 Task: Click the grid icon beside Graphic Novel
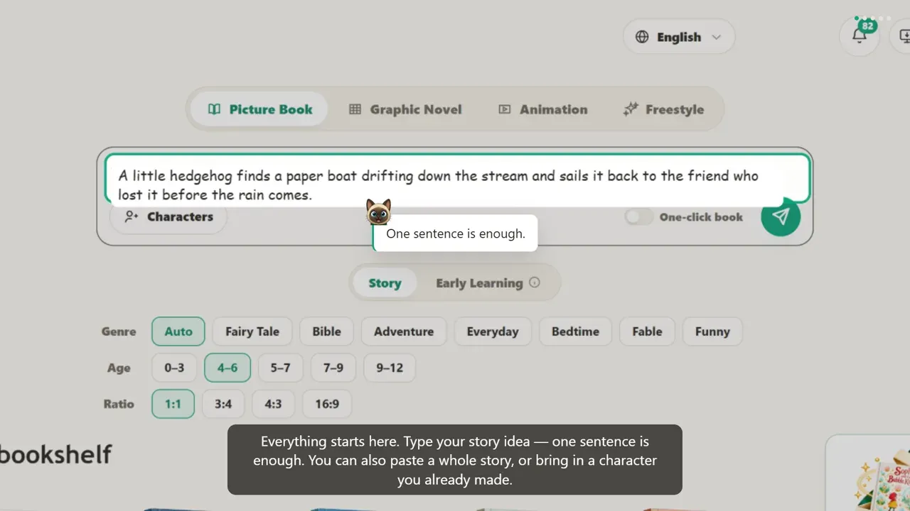coord(355,109)
